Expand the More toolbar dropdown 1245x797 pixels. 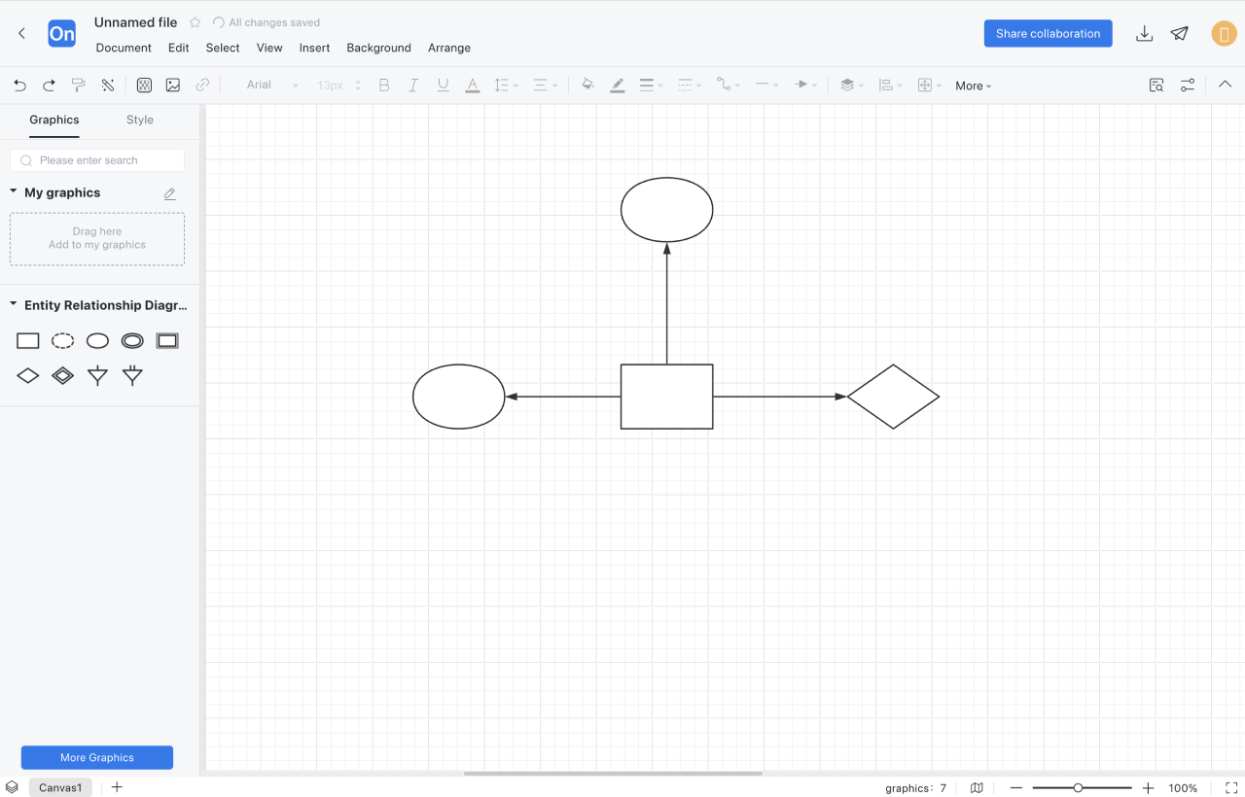coord(973,86)
